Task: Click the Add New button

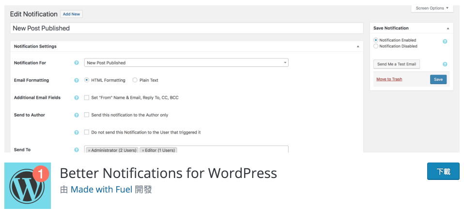Action: click(71, 14)
